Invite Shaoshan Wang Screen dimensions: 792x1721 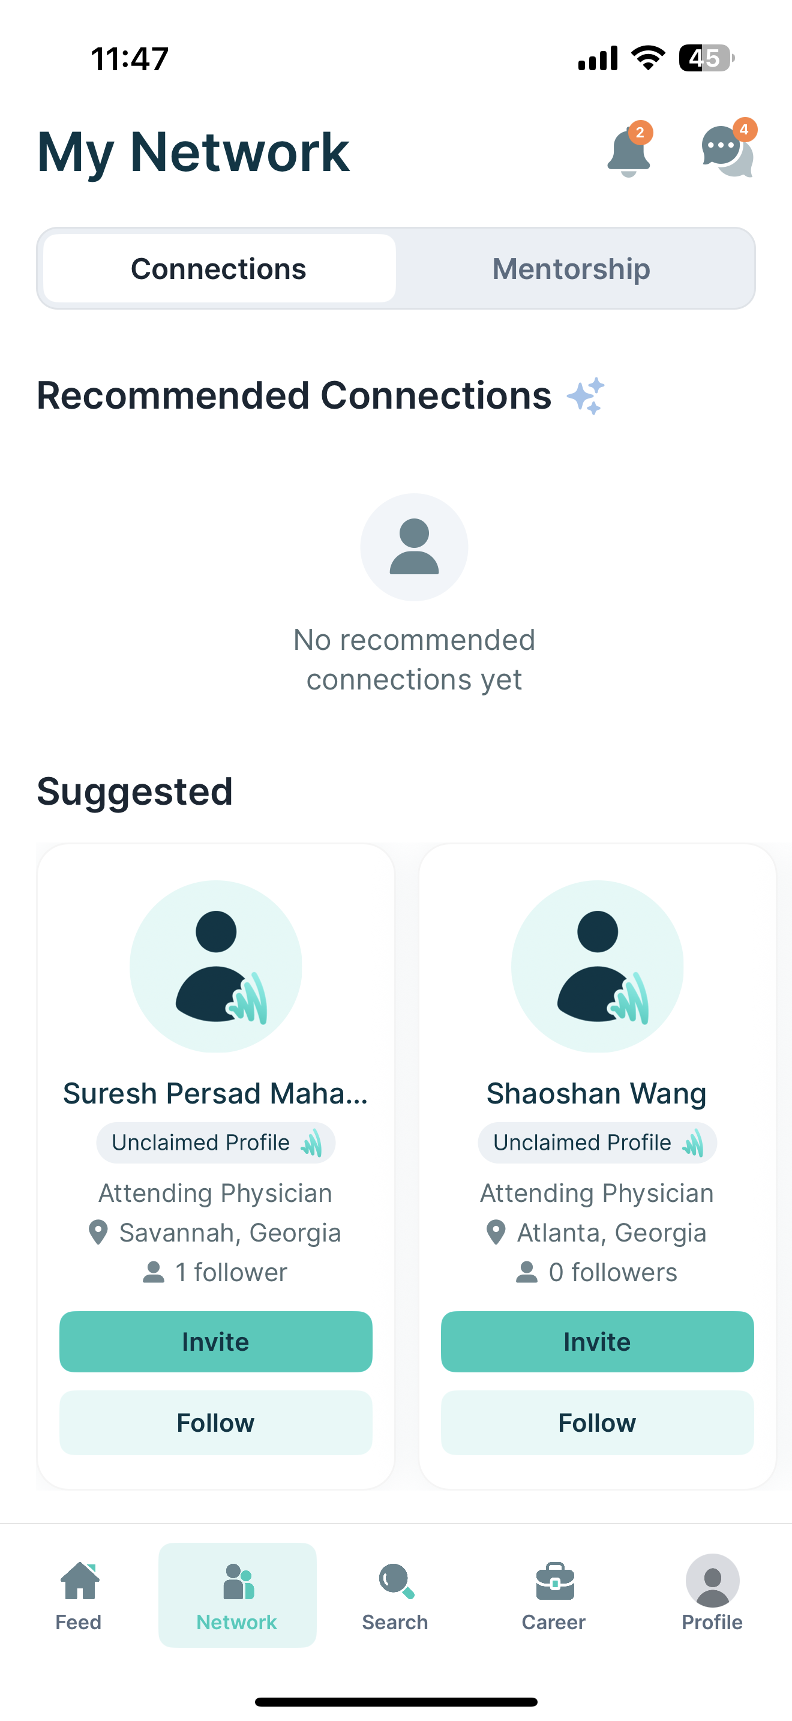click(x=597, y=1342)
